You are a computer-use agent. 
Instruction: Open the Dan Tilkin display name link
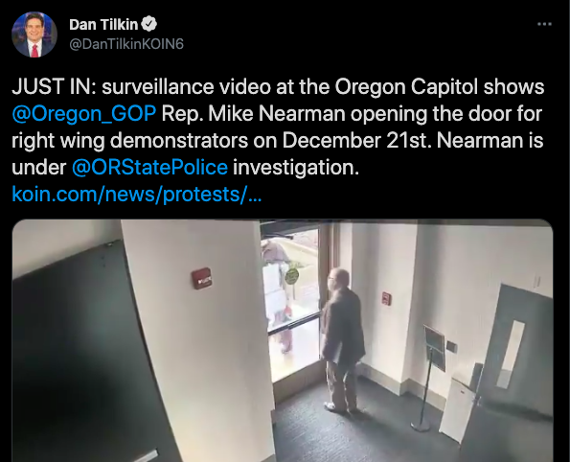[103, 24]
